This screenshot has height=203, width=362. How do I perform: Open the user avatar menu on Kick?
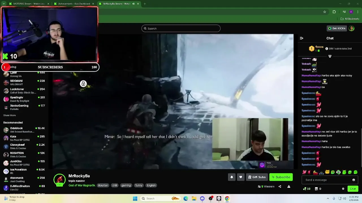coord(352,28)
